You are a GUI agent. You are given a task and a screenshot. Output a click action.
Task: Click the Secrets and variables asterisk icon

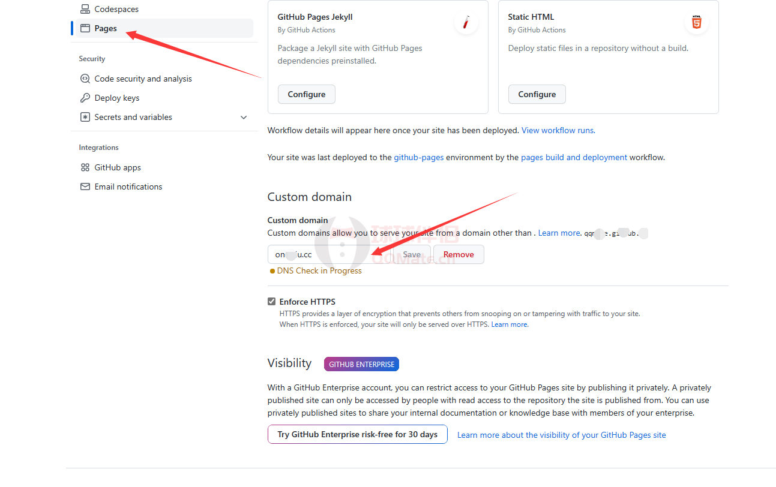click(85, 117)
